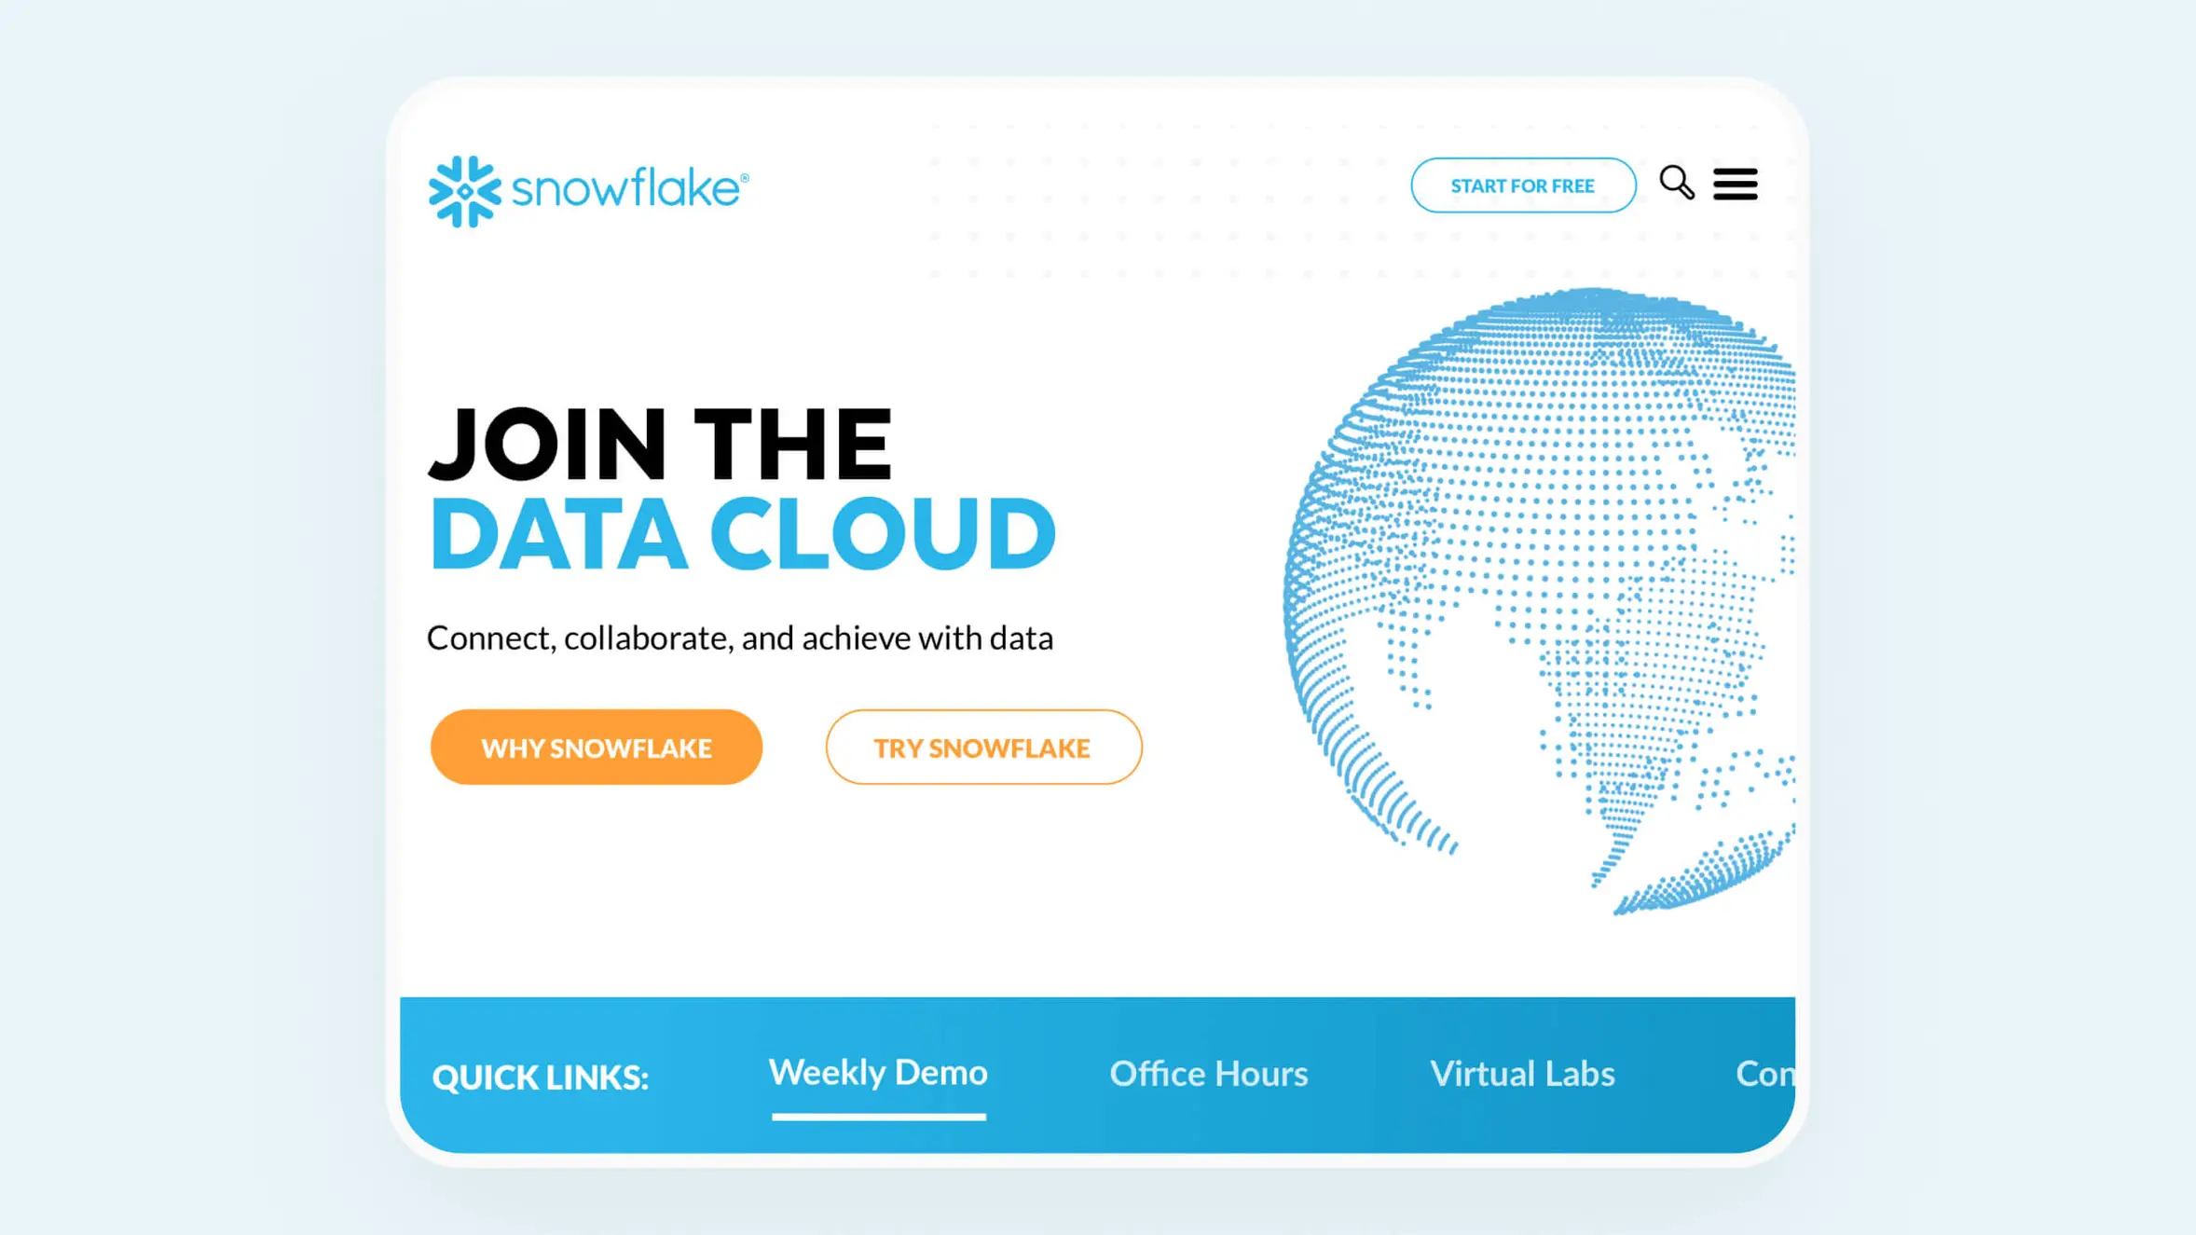Click the globe data cloud visual
The width and height of the screenshot is (2196, 1235).
(x=1538, y=603)
